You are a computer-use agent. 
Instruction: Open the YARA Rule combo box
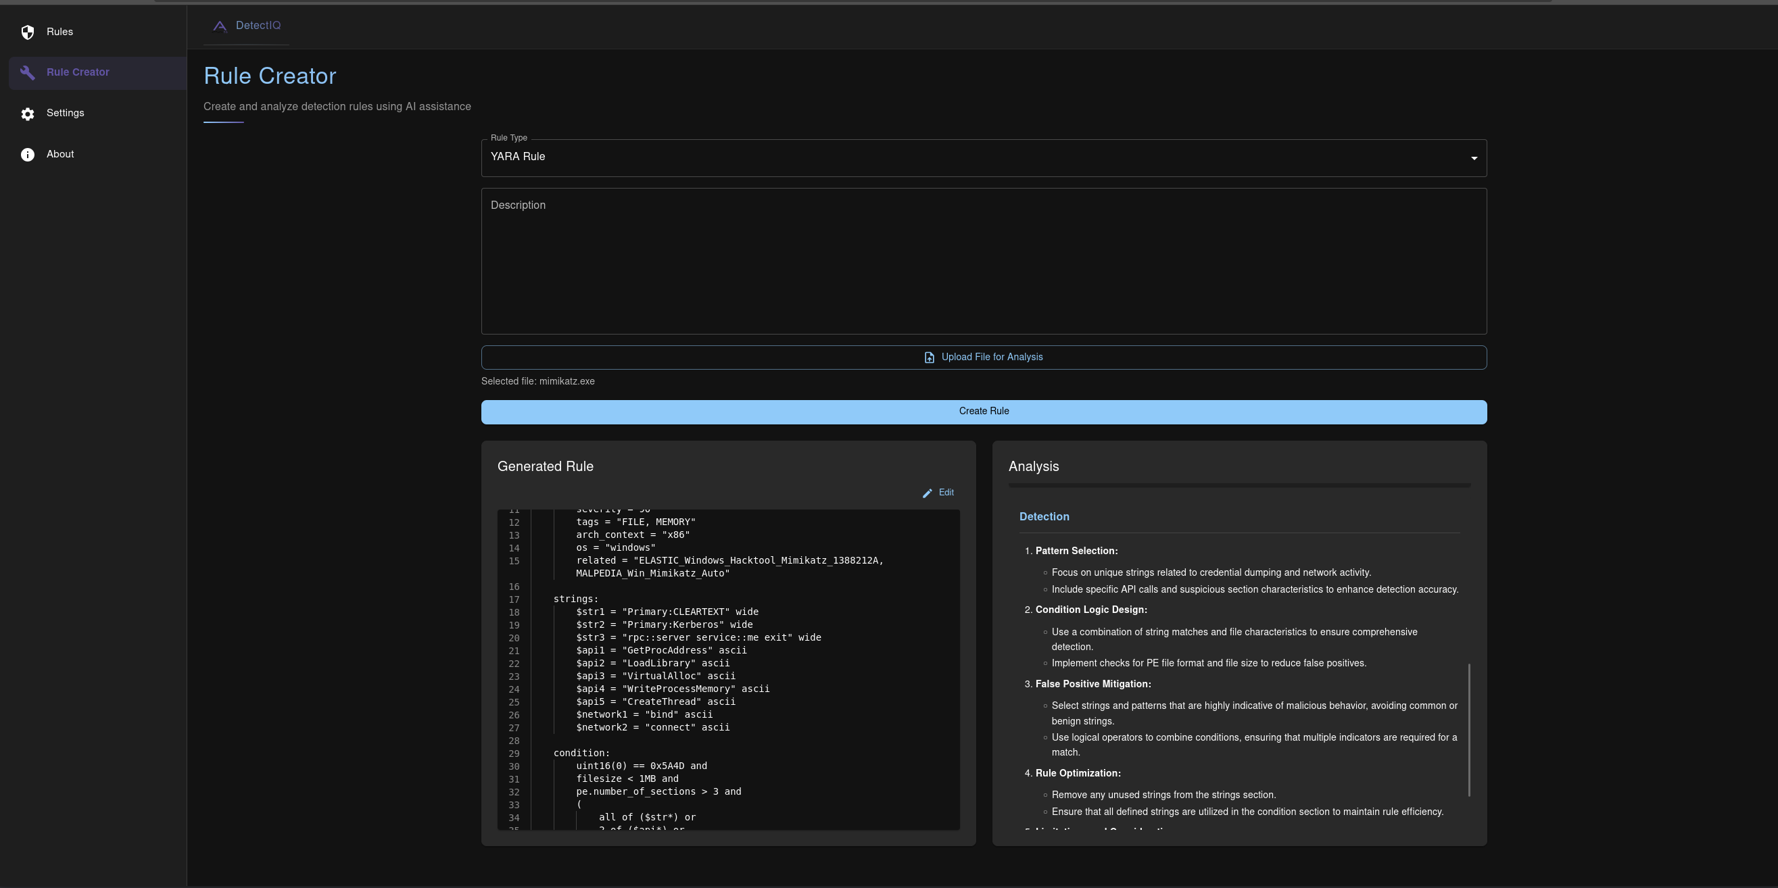966,157
